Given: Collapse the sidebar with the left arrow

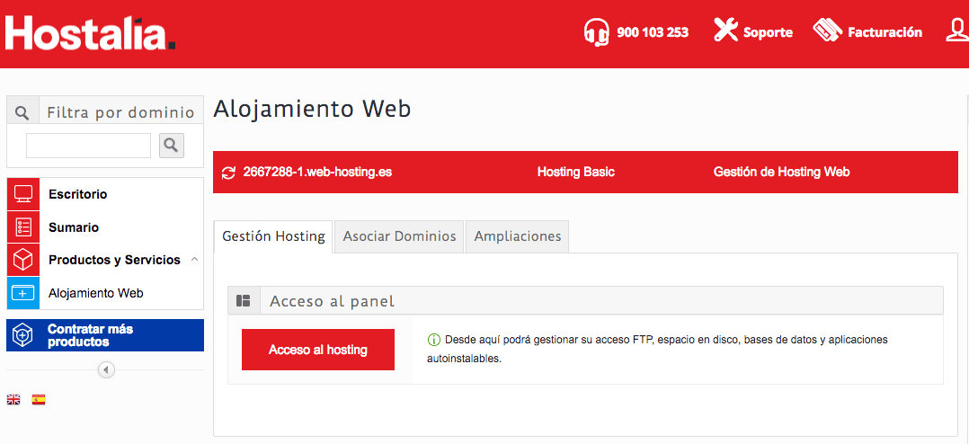Looking at the screenshot, I should pyautogui.click(x=106, y=370).
